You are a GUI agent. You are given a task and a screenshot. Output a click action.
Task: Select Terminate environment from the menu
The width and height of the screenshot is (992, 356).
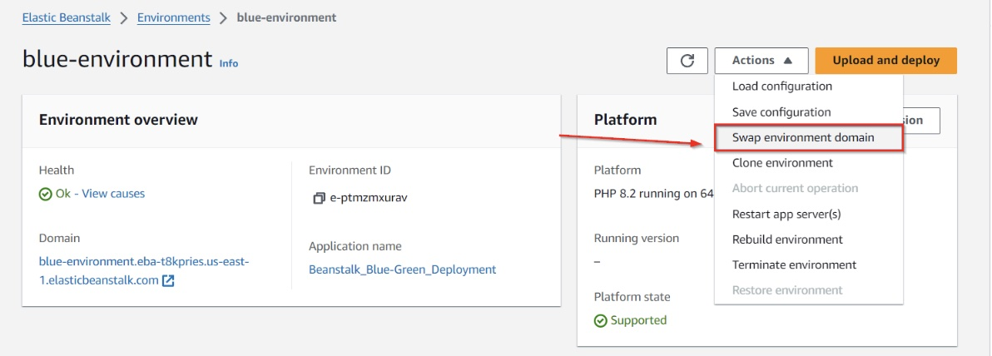[793, 265]
